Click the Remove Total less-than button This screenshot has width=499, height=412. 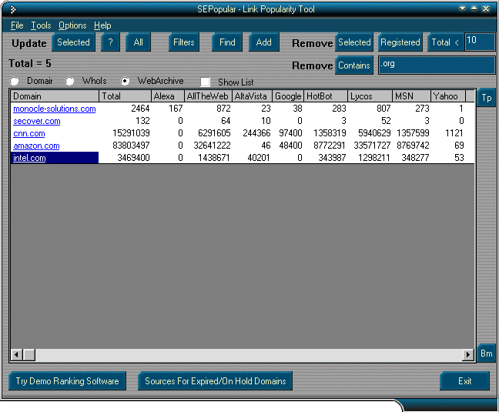445,42
